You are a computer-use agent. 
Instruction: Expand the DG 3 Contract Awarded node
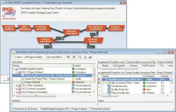point(16,89)
